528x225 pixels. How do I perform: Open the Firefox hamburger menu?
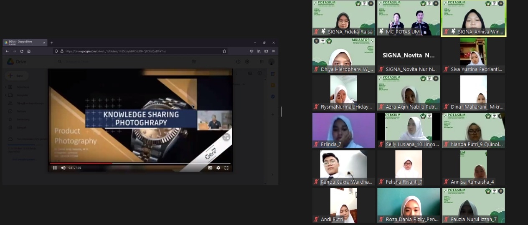(x=273, y=51)
